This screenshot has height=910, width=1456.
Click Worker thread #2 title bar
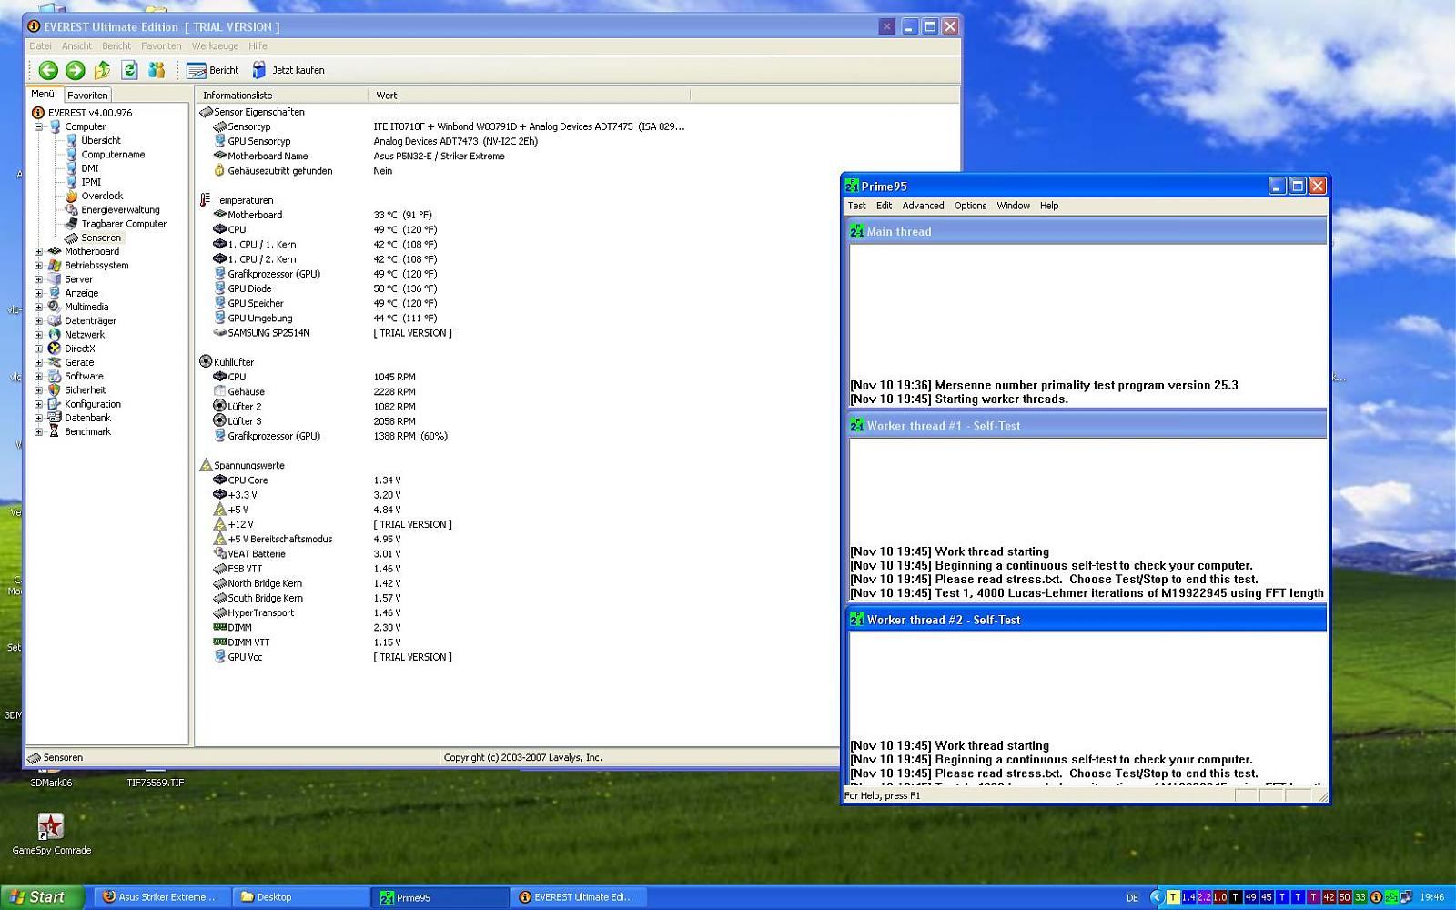click(1087, 620)
